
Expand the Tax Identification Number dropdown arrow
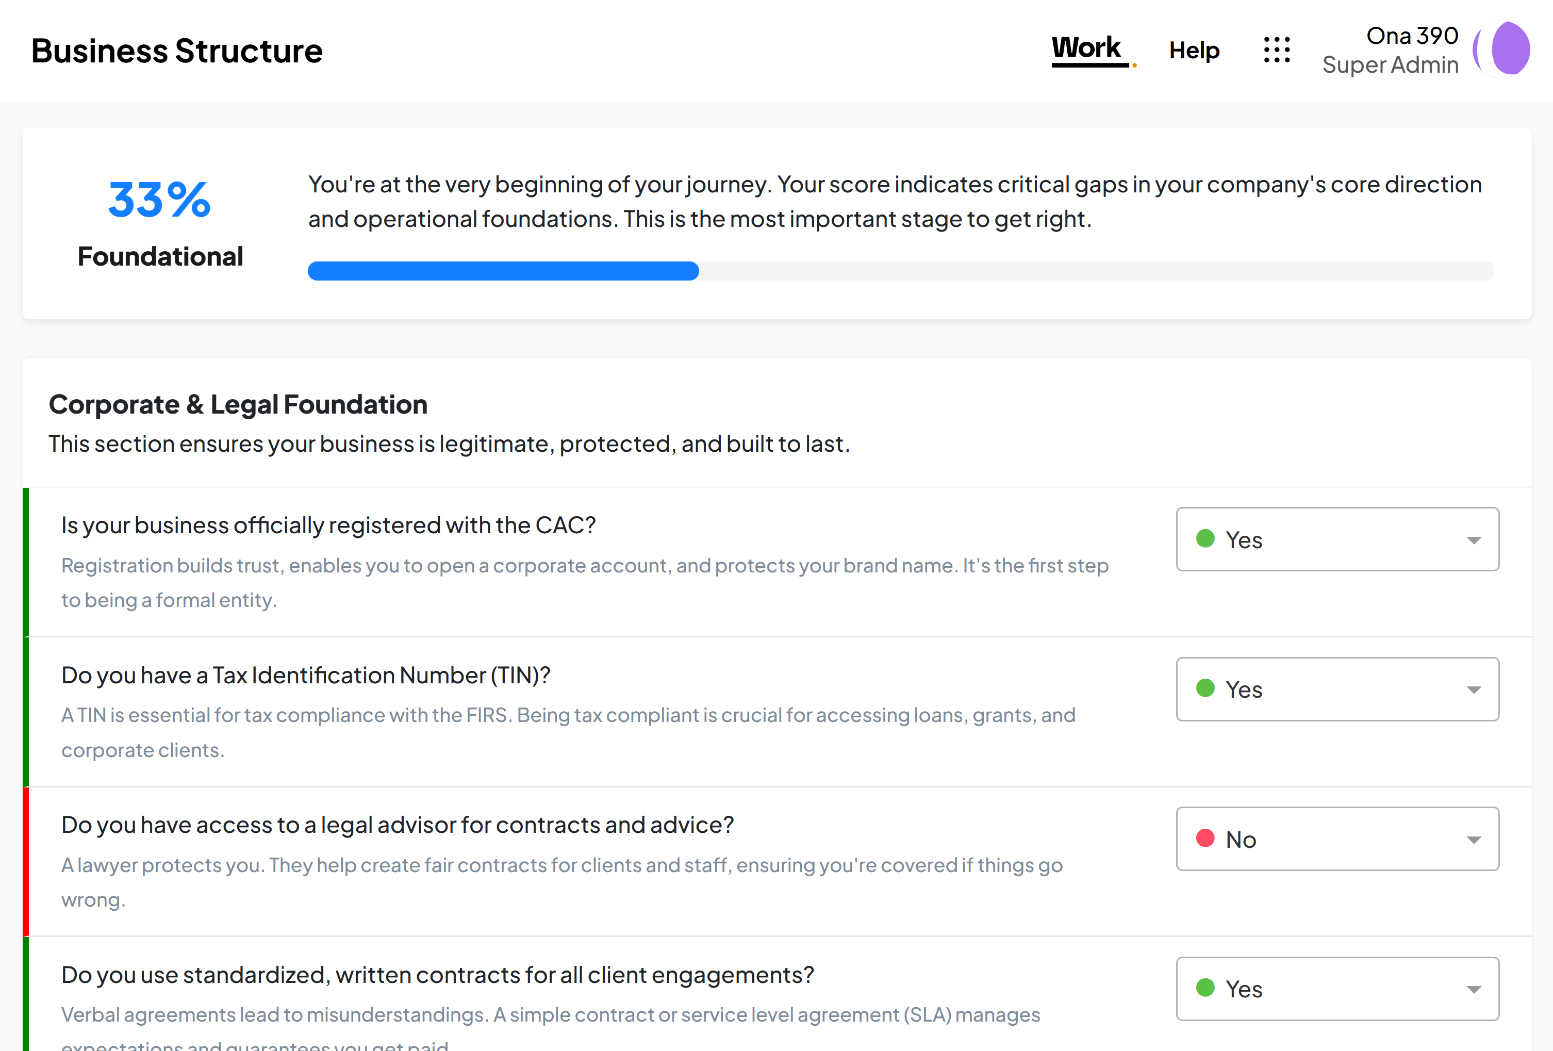coord(1474,690)
